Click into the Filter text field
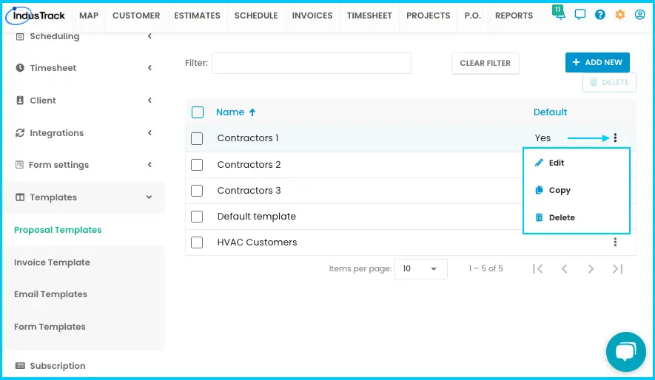 pyautogui.click(x=312, y=63)
